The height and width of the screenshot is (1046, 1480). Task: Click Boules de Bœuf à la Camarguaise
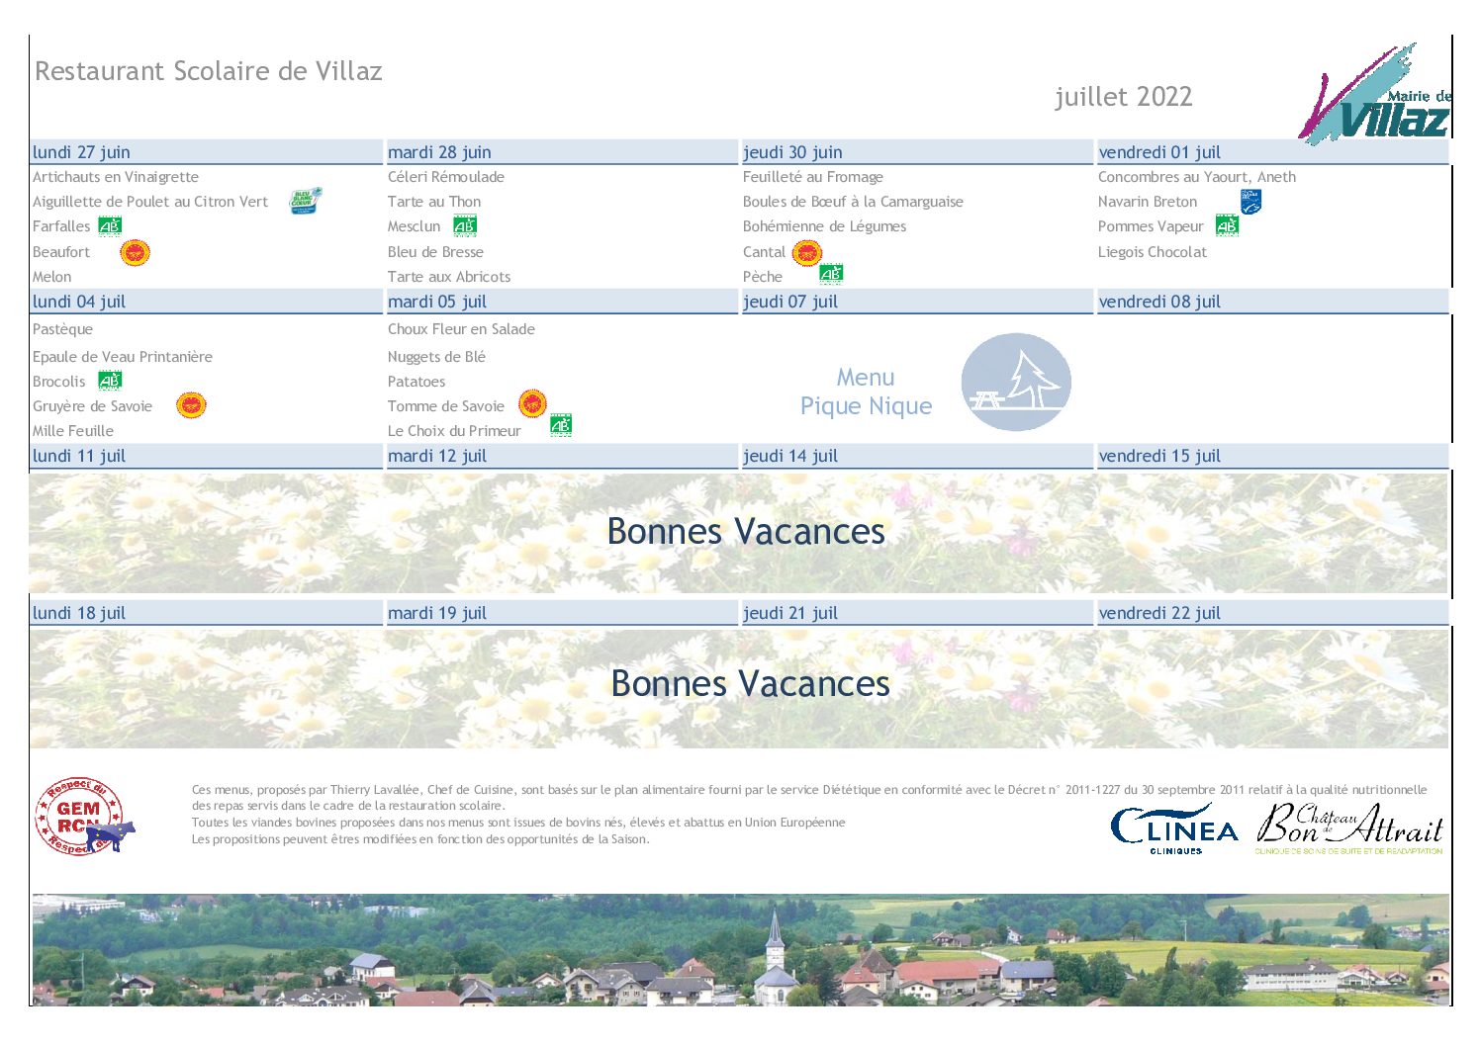tap(853, 202)
